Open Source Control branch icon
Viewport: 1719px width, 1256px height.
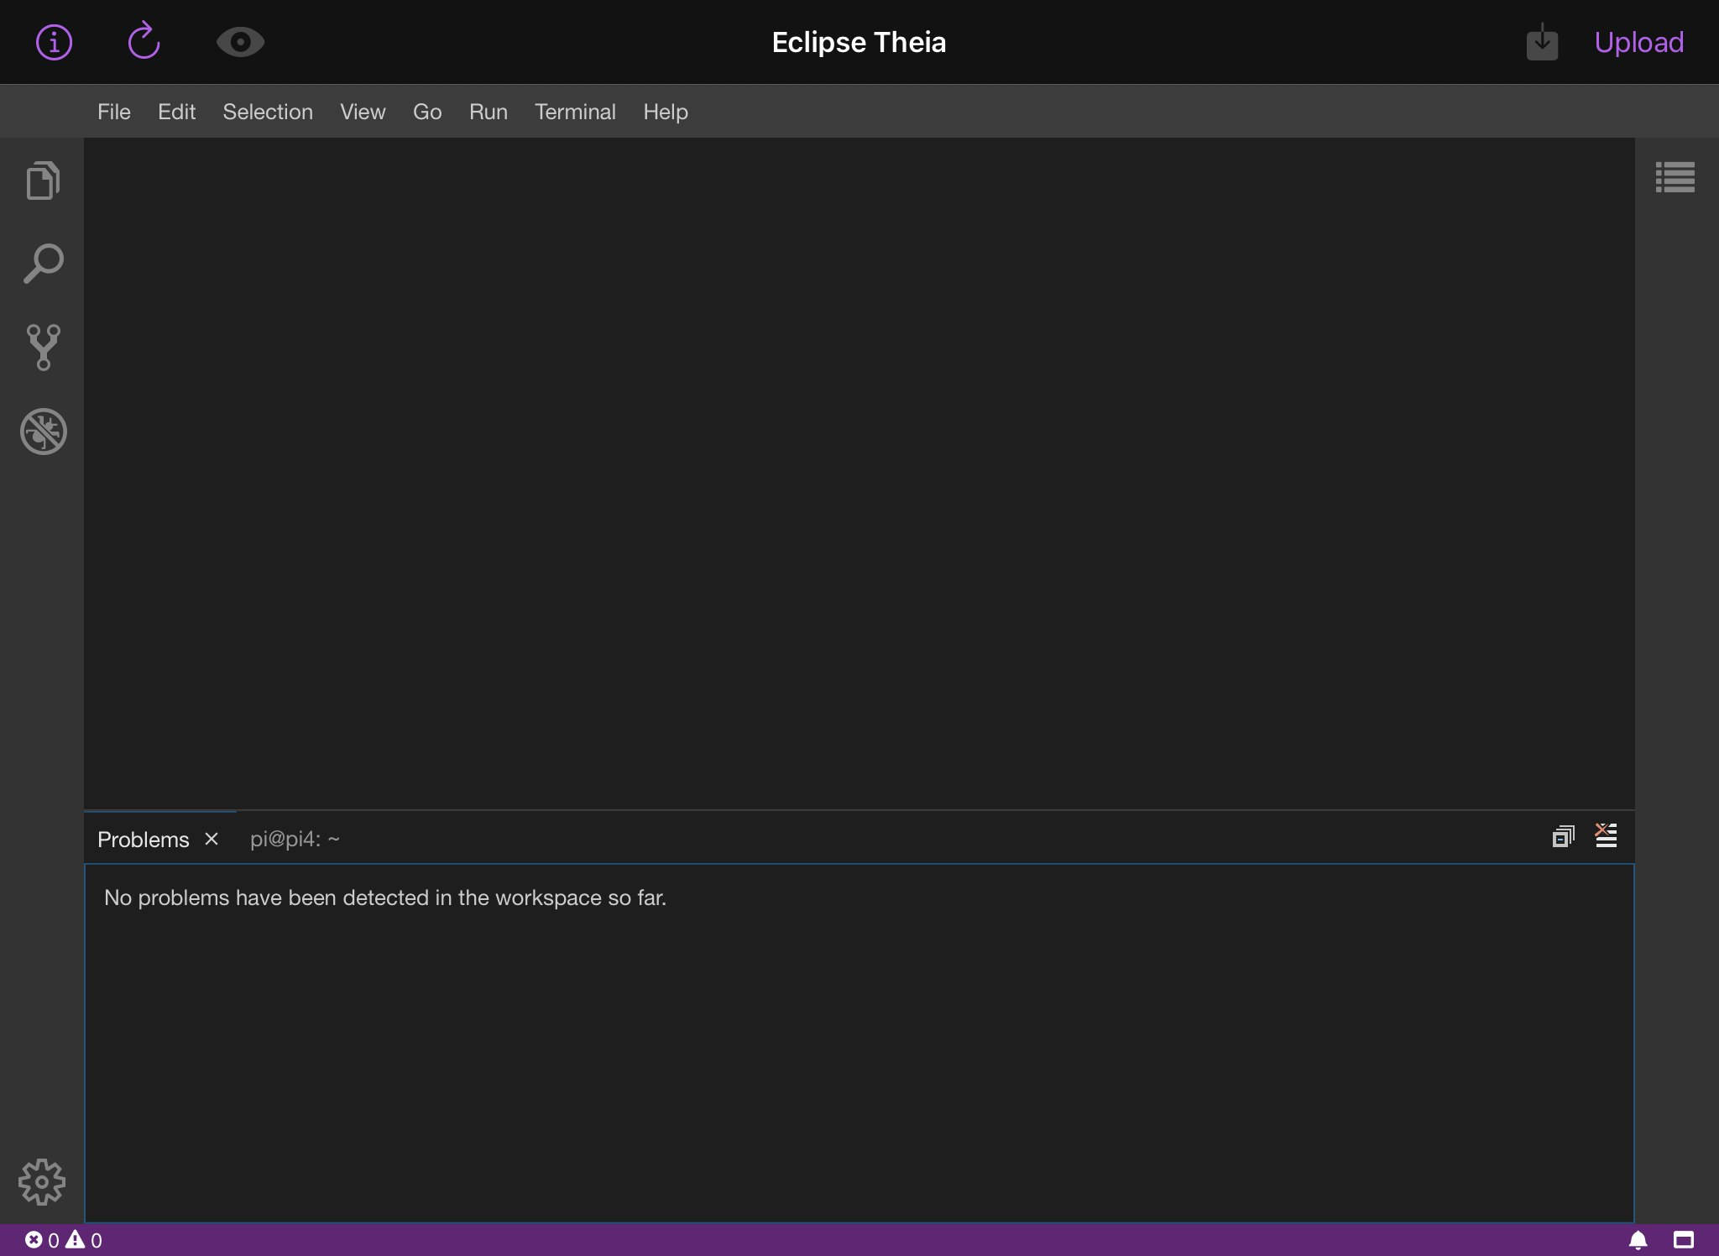tap(43, 347)
